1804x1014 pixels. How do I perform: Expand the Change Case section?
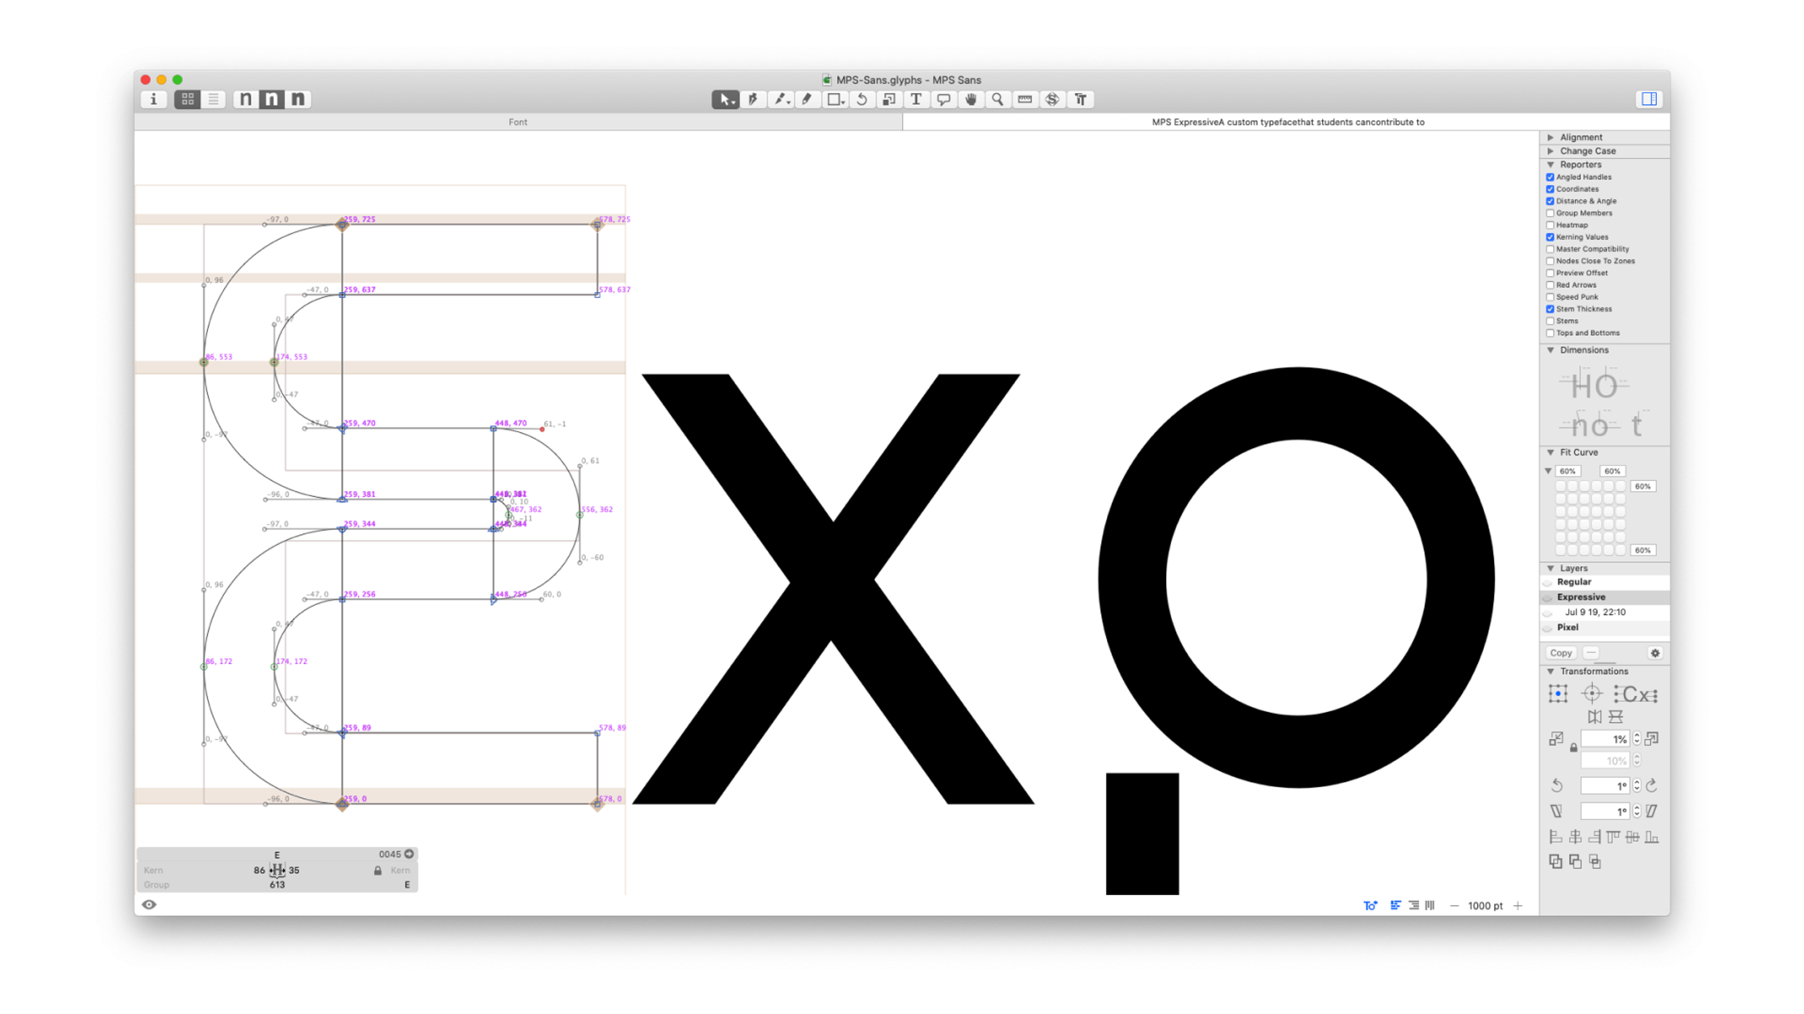[x=1550, y=151]
